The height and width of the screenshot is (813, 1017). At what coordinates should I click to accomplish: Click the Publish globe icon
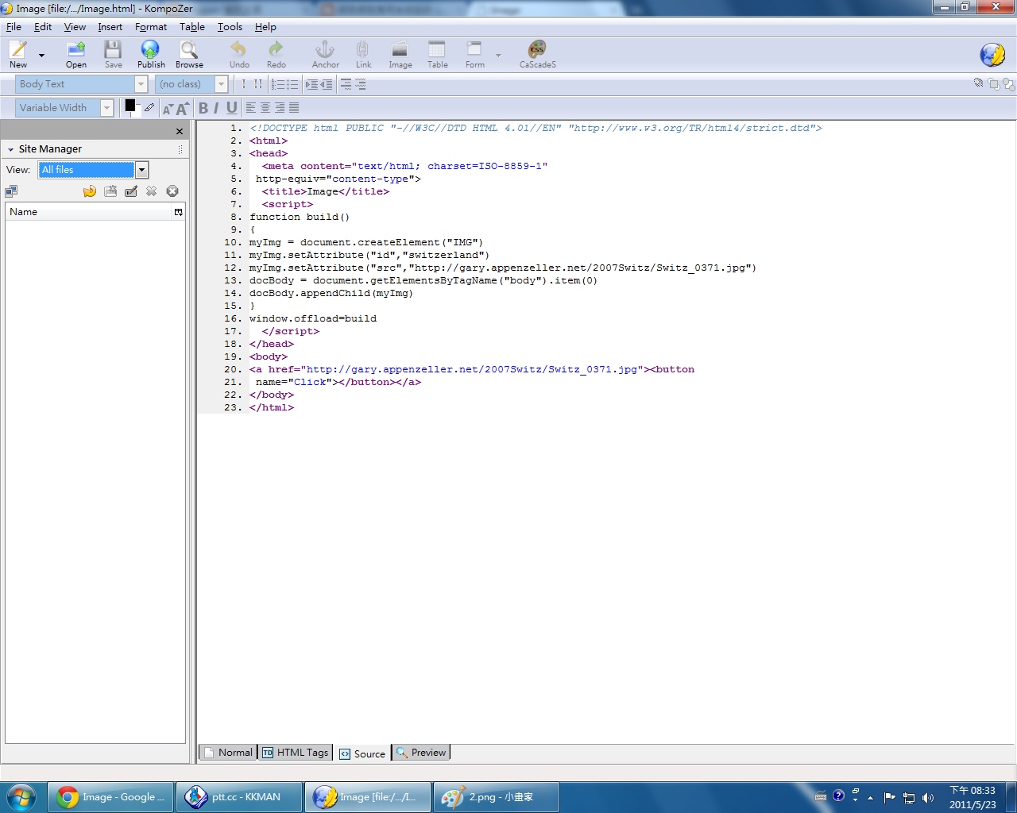click(150, 50)
